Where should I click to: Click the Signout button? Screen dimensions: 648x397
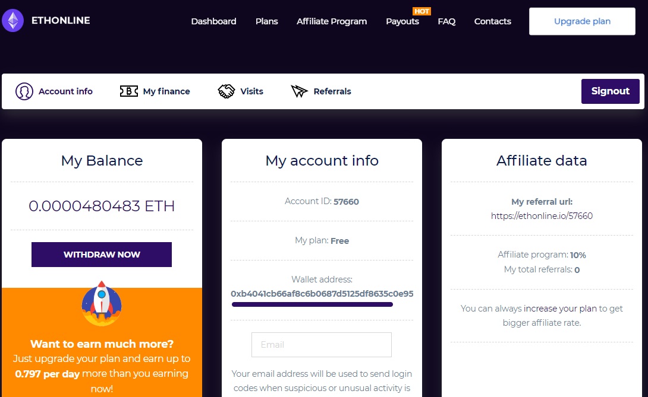(x=610, y=91)
